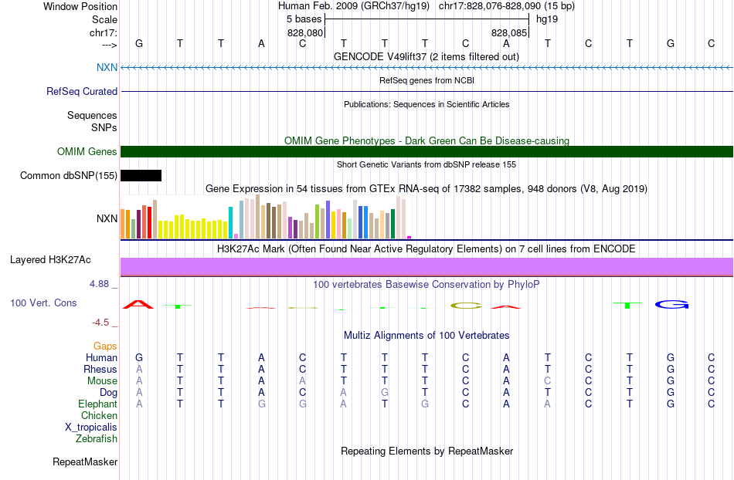Open the Layered H3K27Ac track label
The height and width of the screenshot is (480, 734).
click(x=50, y=260)
